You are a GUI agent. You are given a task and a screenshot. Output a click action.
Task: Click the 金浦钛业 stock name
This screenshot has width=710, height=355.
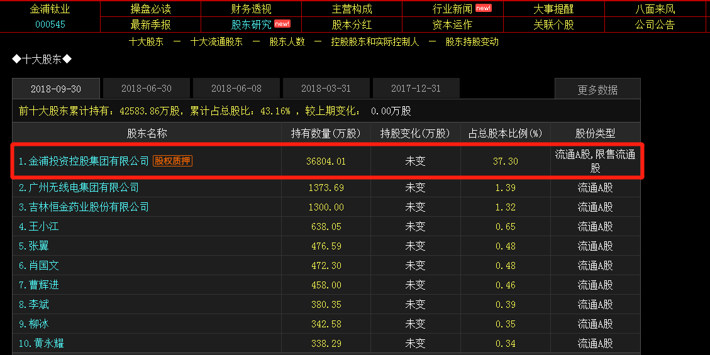[x=50, y=9]
